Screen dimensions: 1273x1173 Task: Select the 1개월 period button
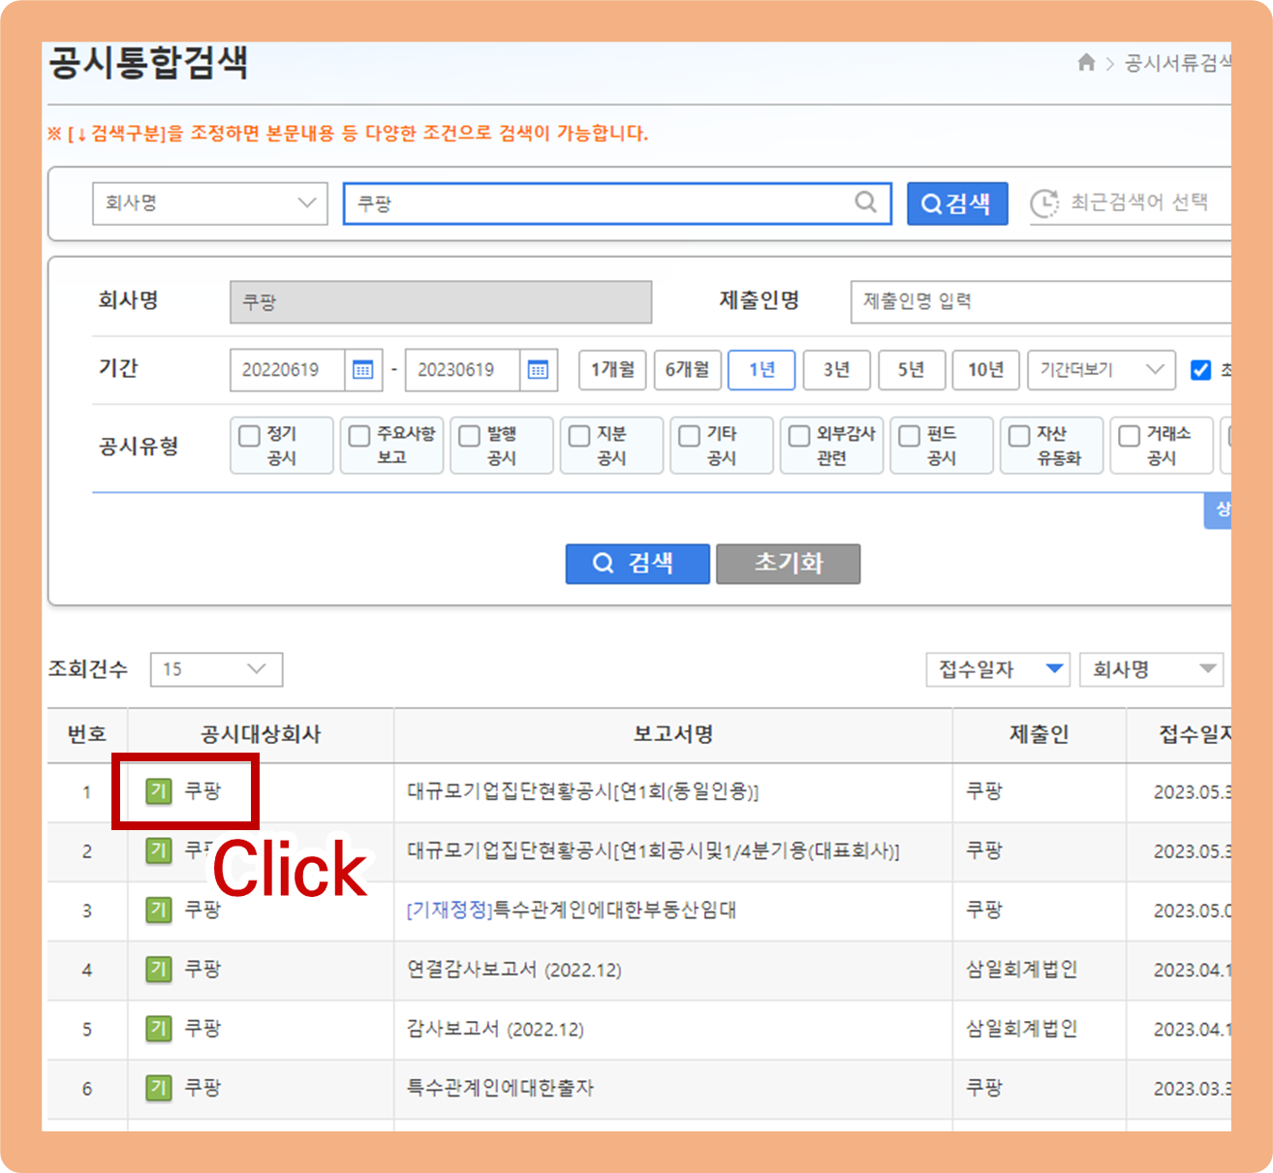(612, 370)
